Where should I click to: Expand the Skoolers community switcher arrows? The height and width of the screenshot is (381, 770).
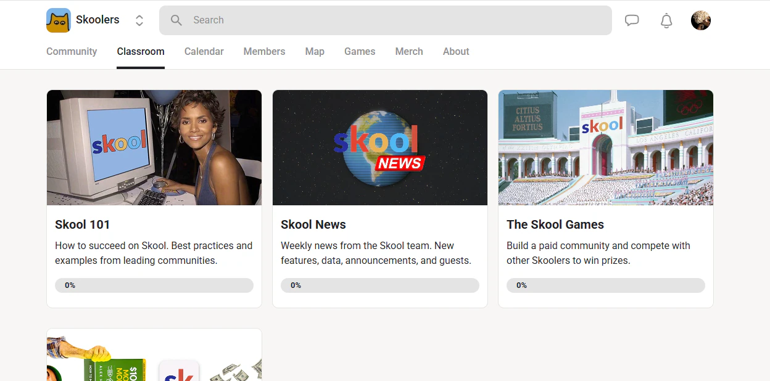tap(139, 20)
